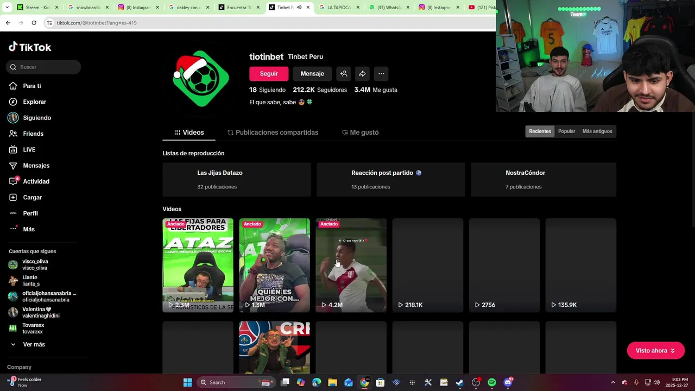Switch to the Me gustó tab
Image resolution: width=695 pixels, height=391 pixels.
point(360,133)
